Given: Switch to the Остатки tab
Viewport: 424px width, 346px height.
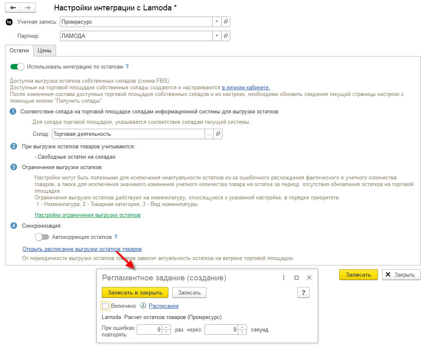Looking at the screenshot, I should pyautogui.click(x=19, y=51).
